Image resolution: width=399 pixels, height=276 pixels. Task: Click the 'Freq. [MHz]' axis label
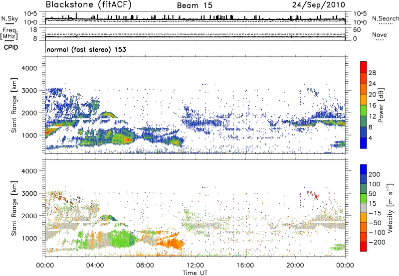coord(9,34)
